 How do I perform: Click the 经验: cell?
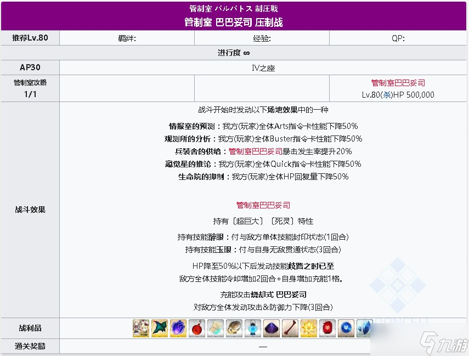(262, 38)
